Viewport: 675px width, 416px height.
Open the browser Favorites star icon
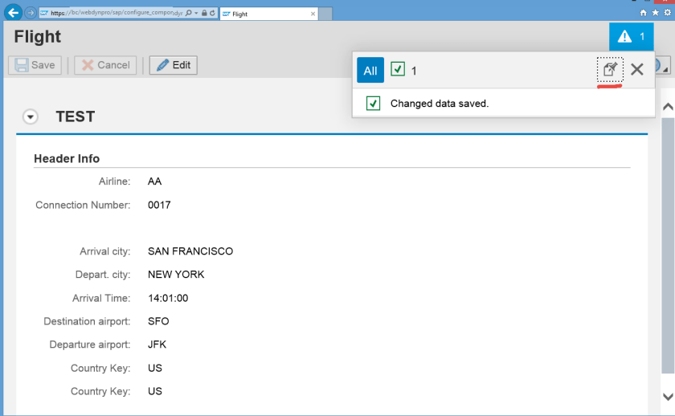point(654,14)
